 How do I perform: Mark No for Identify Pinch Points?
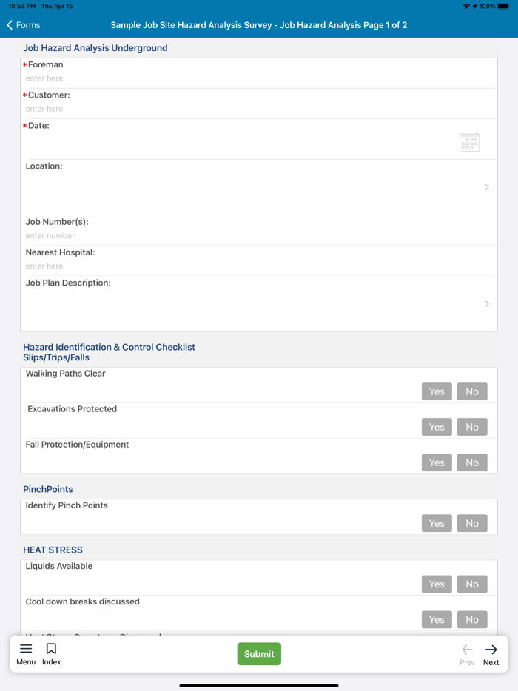[x=472, y=523]
